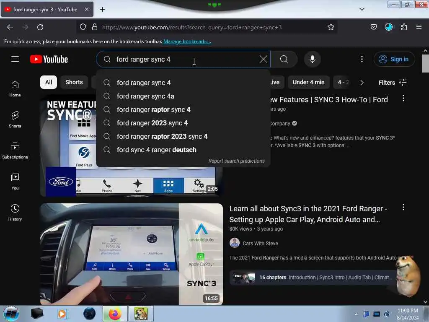The width and height of the screenshot is (429, 322).
Task: Show more filter chips with right chevron
Action: tap(362, 83)
